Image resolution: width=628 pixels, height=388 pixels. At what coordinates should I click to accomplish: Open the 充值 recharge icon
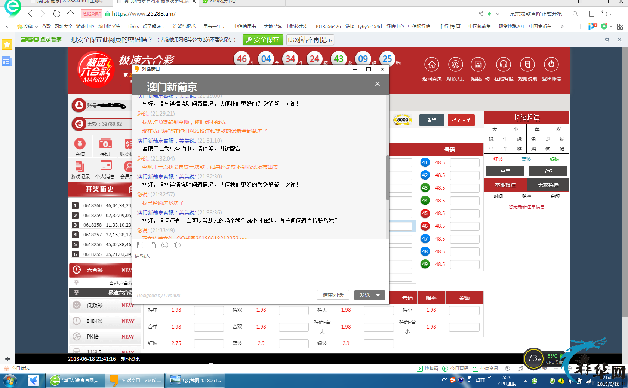80,144
